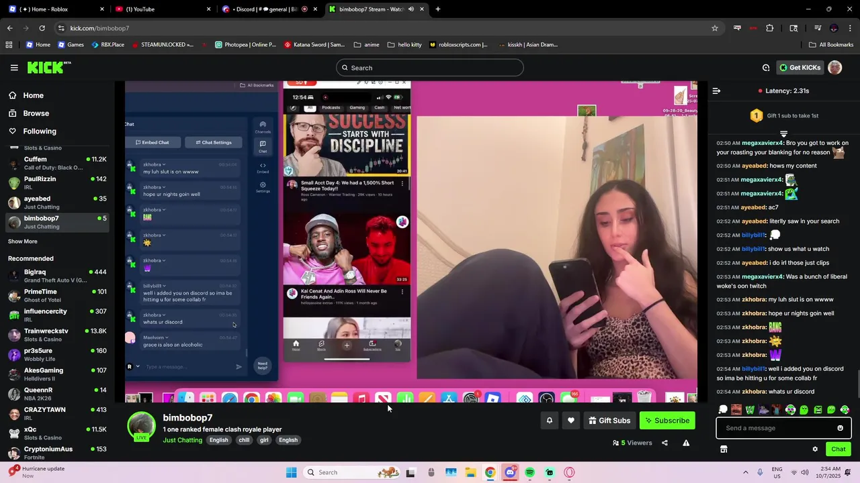Click the Windows taskbar search box

tap(353, 472)
